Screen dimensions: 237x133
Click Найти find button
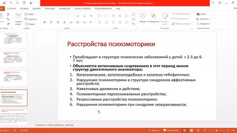tap(201, 14)
